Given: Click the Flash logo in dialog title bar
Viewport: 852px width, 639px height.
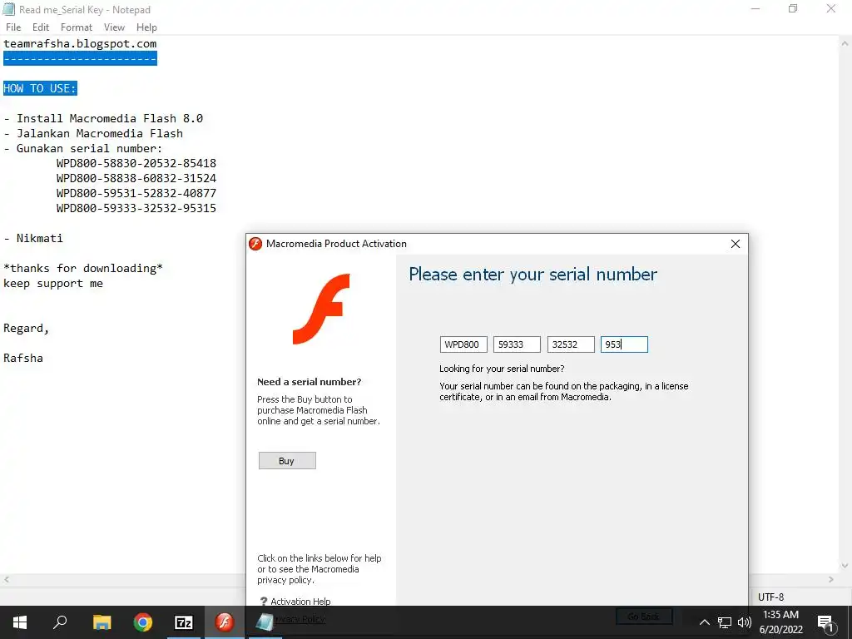Looking at the screenshot, I should pos(255,244).
